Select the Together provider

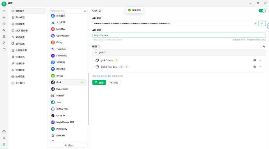tap(68, 49)
